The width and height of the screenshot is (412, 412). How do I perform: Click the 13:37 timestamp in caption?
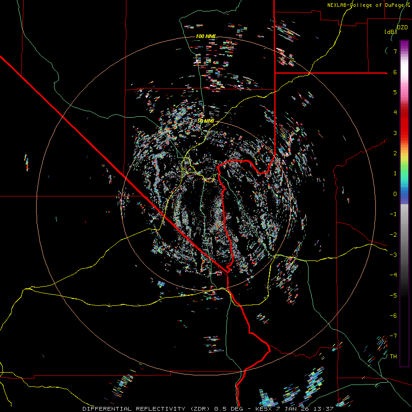click(x=324, y=409)
